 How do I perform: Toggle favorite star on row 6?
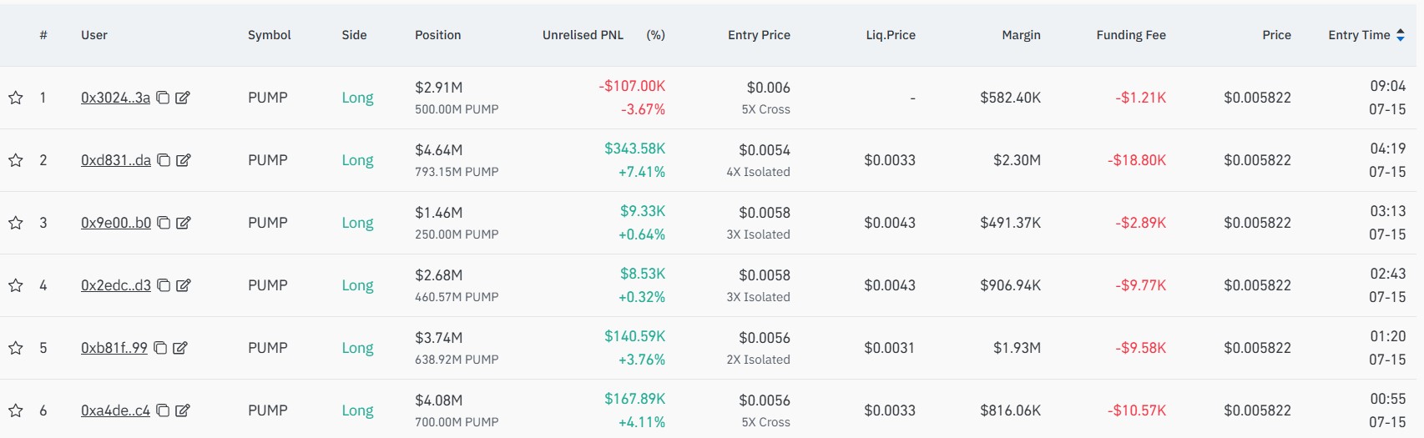(x=16, y=410)
